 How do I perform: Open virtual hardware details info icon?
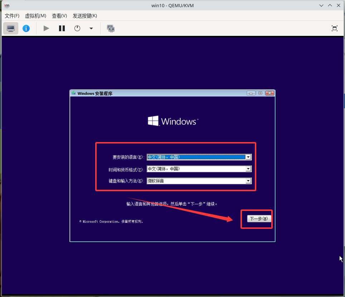26,28
